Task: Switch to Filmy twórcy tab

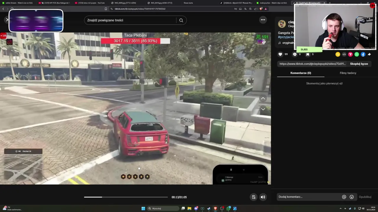Action: click(x=348, y=73)
